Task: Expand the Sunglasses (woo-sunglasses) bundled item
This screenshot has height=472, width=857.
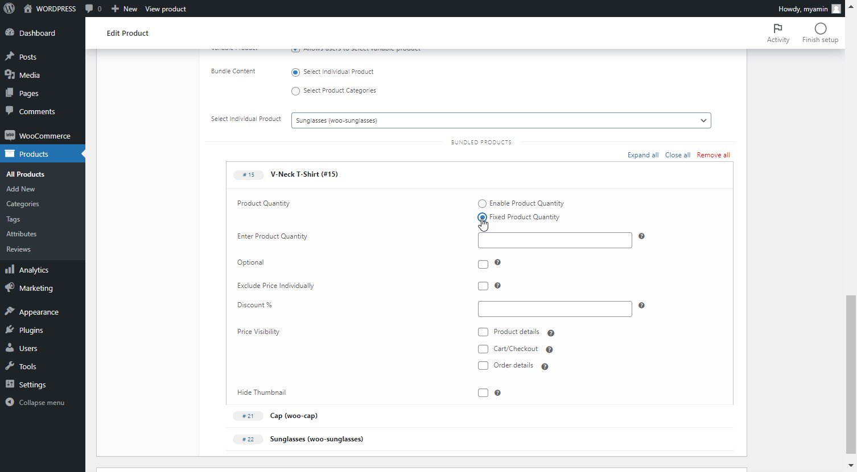Action: pos(479,439)
